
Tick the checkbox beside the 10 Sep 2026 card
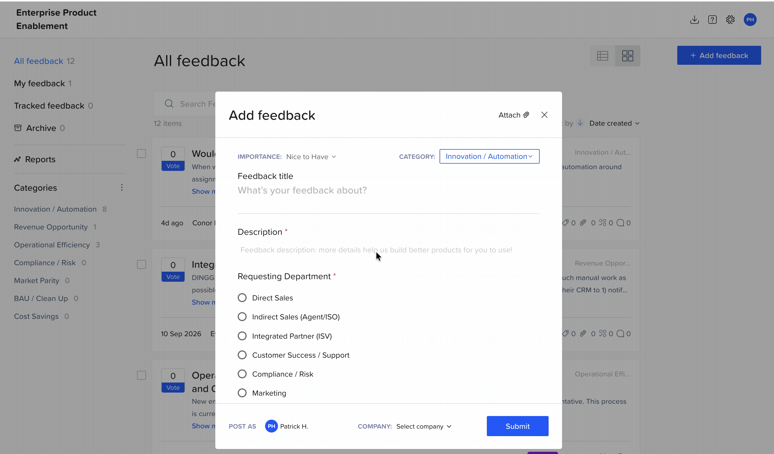point(141,264)
